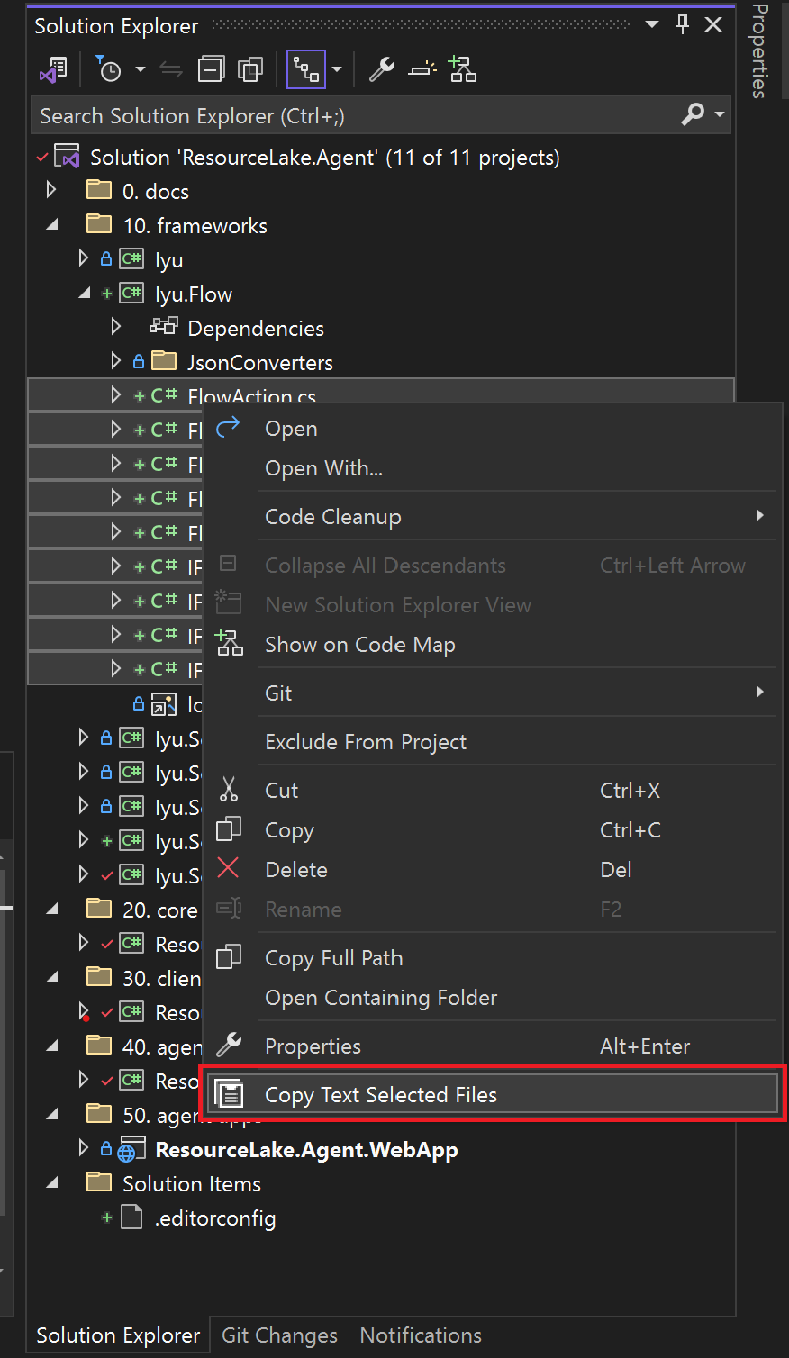Click the Search Solution Explorer input field
The image size is (789, 1358).
[356, 115]
